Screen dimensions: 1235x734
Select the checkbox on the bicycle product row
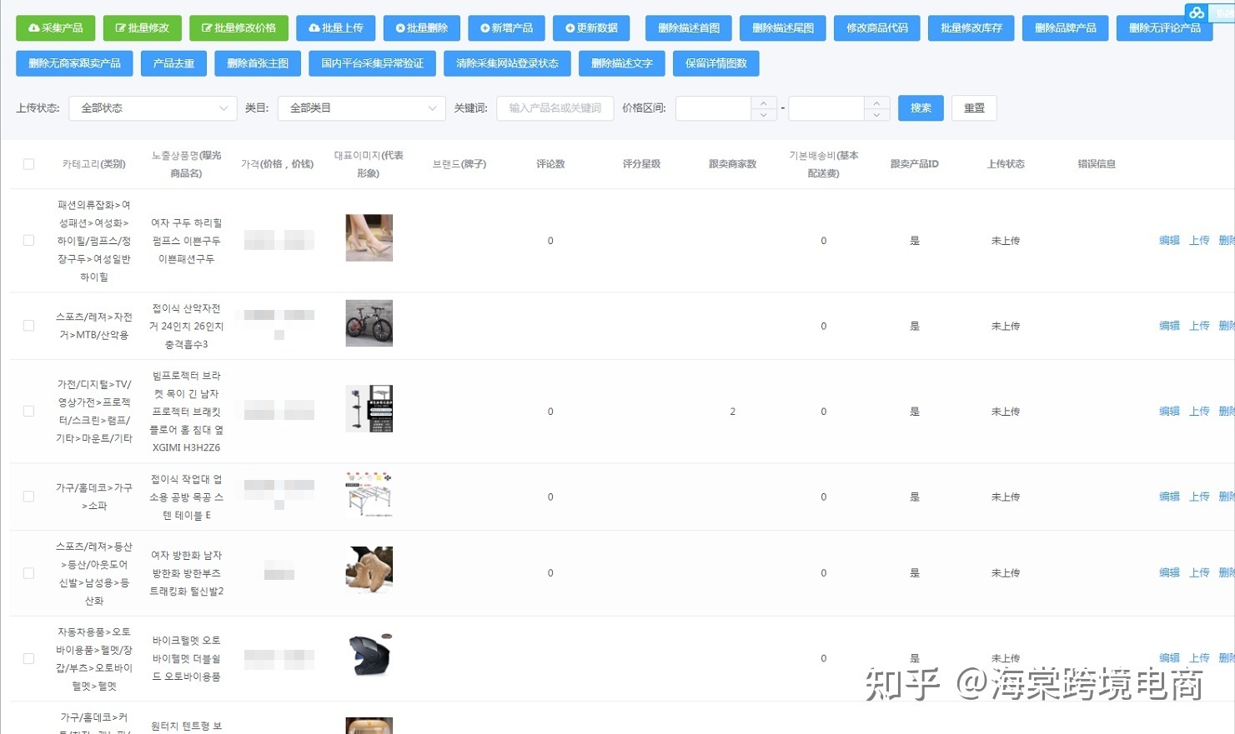coord(28,326)
